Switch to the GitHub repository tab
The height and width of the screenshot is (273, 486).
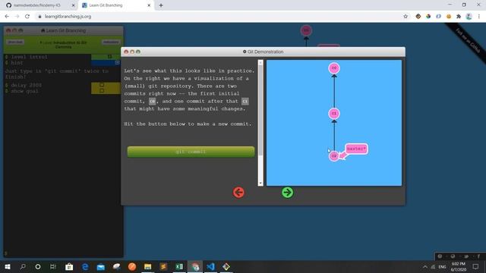click(x=37, y=5)
